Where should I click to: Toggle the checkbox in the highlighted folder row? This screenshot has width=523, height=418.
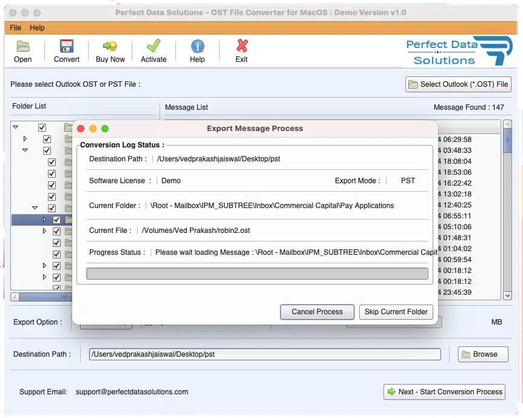(56, 220)
